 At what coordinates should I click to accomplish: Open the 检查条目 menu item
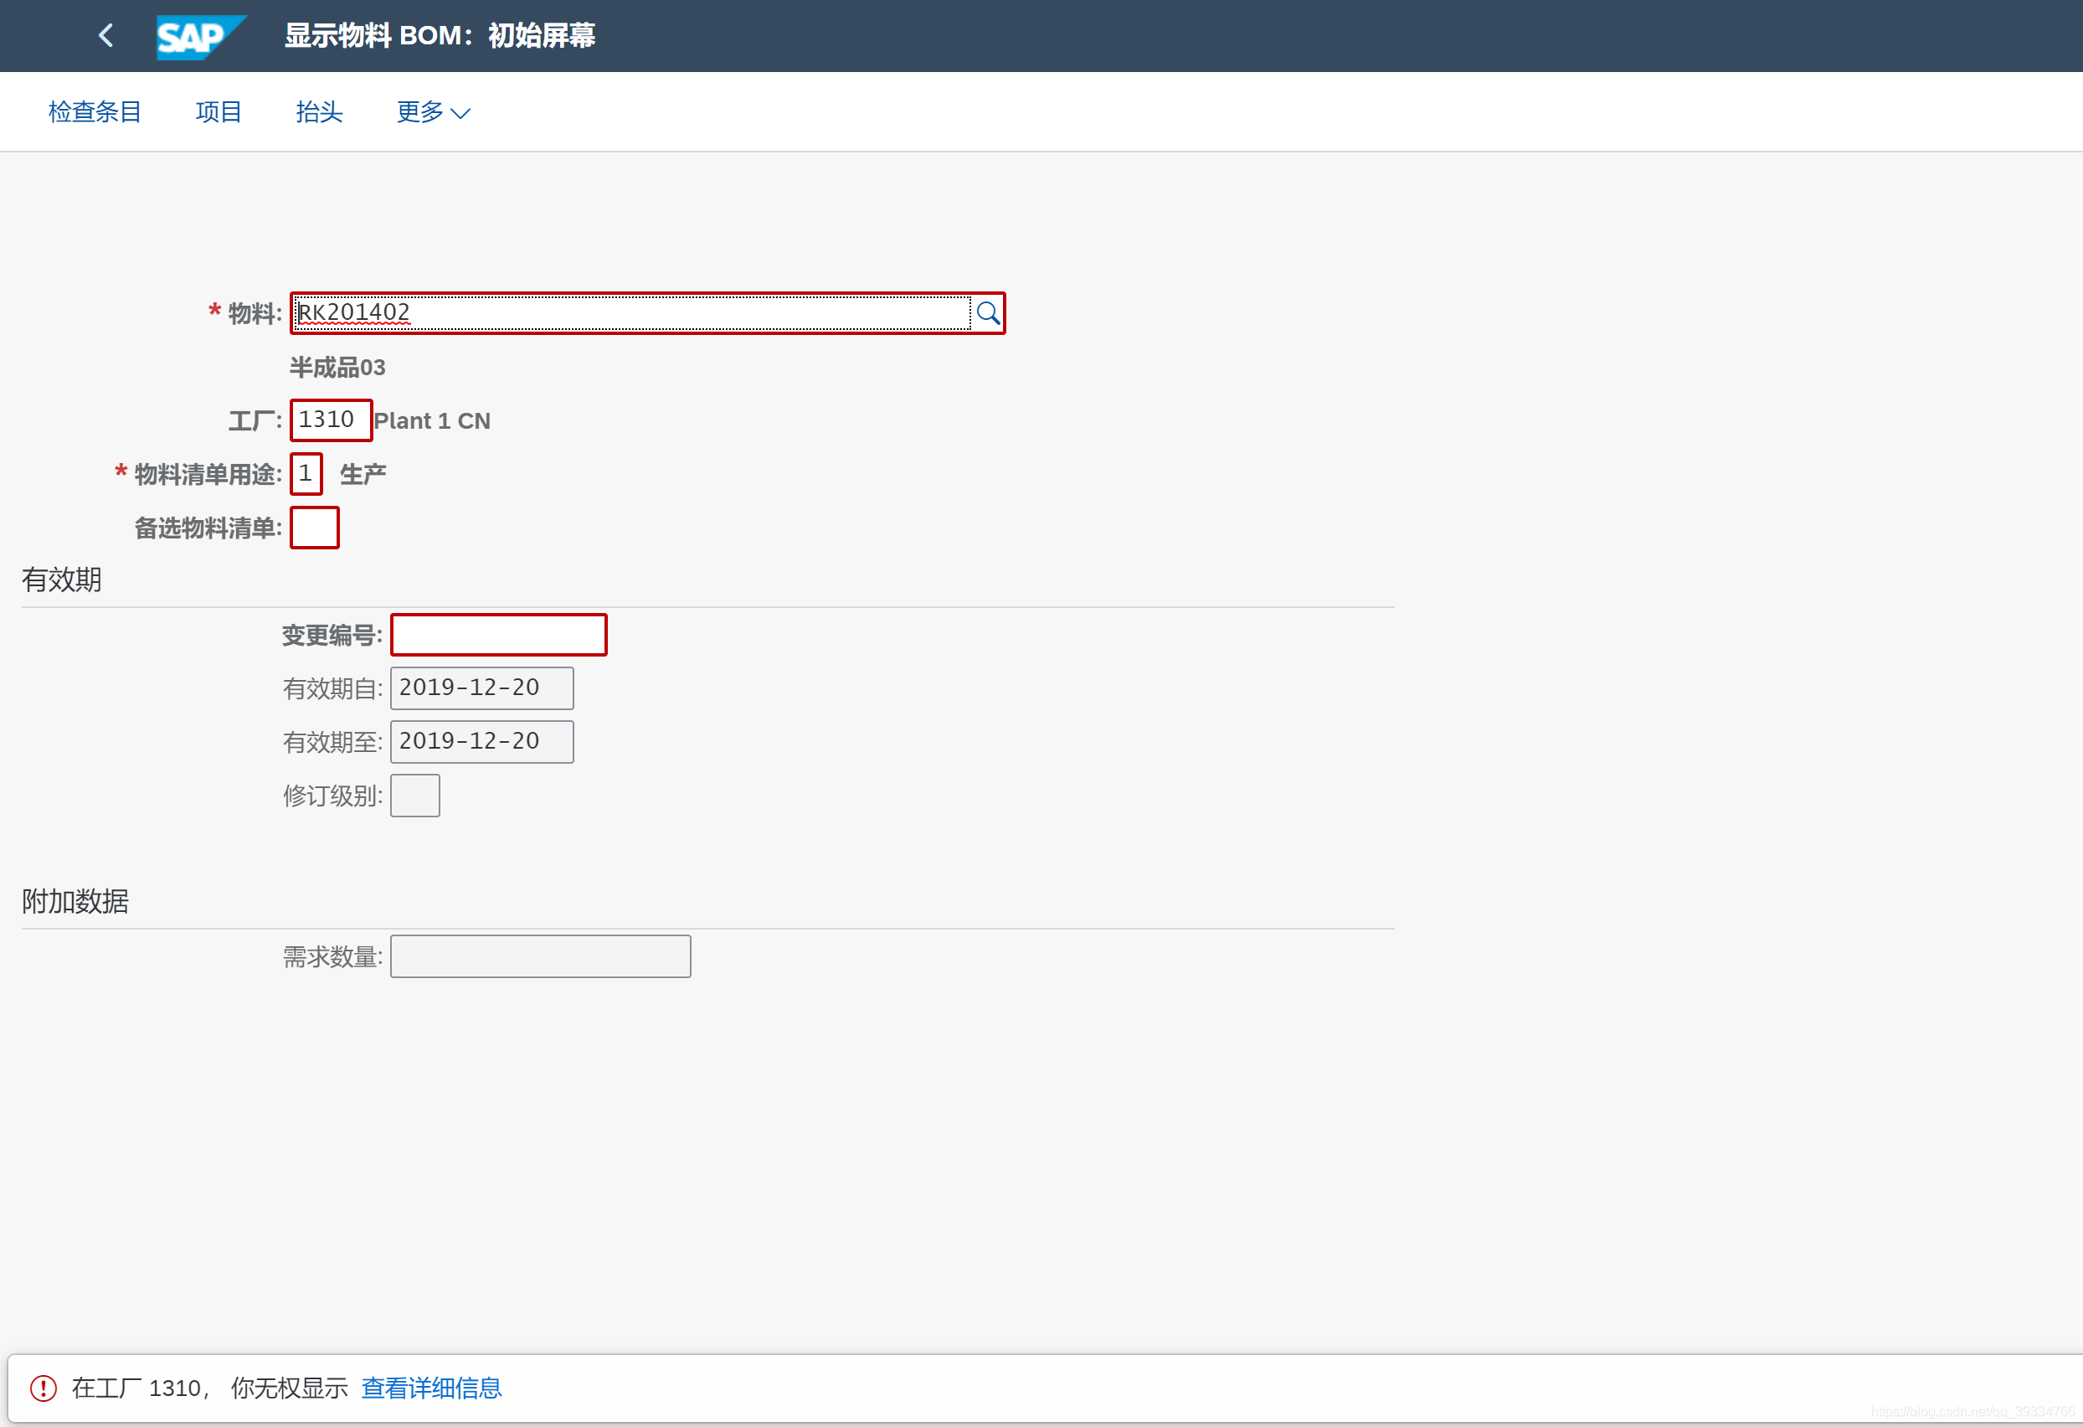tap(94, 112)
